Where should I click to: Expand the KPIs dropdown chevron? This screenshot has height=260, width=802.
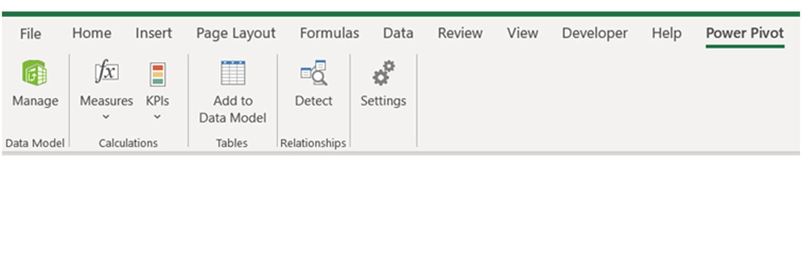pos(157,117)
